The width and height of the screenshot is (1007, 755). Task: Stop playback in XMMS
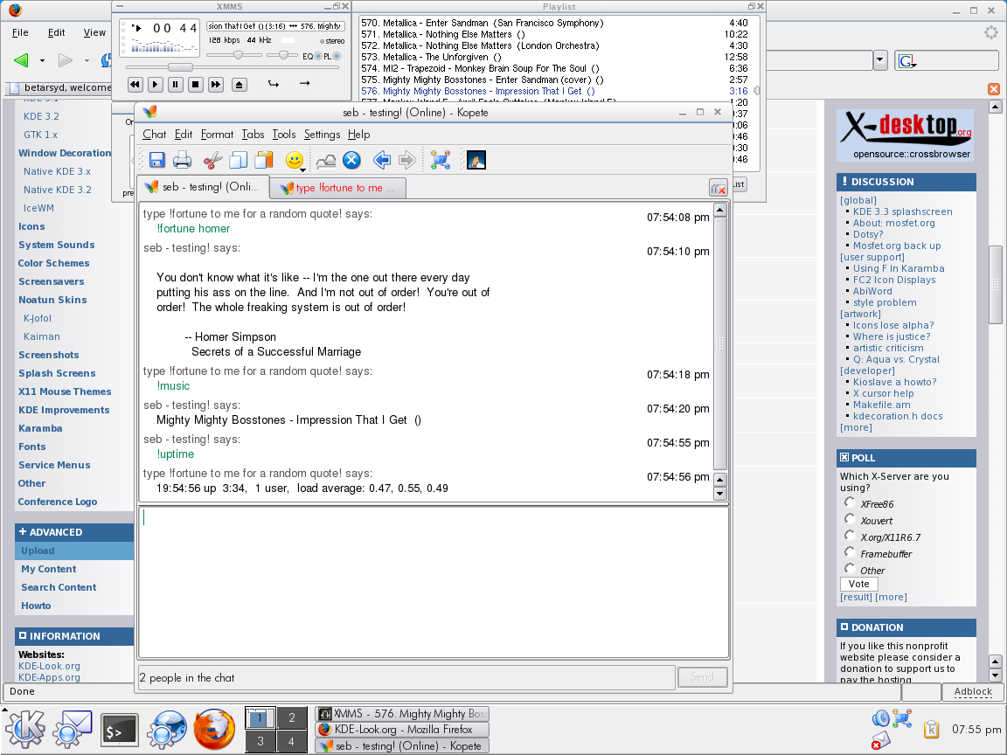(195, 84)
